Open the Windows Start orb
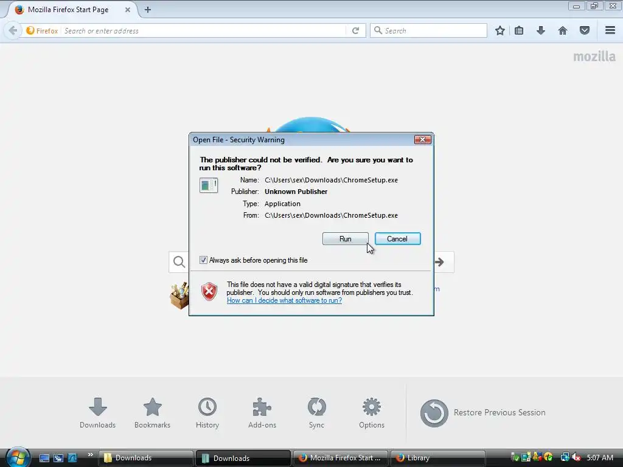This screenshot has width=623, height=467. click(x=17, y=457)
